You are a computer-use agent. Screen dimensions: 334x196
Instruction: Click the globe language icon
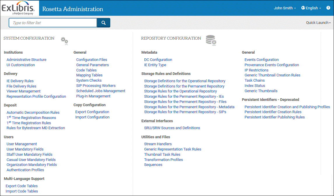tap(303, 8)
